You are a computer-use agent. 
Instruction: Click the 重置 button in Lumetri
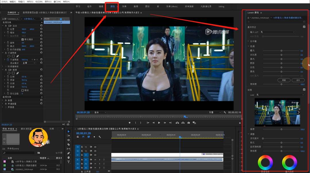point(284,80)
